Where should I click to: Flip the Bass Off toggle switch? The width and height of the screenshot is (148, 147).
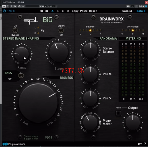tap(21, 75)
